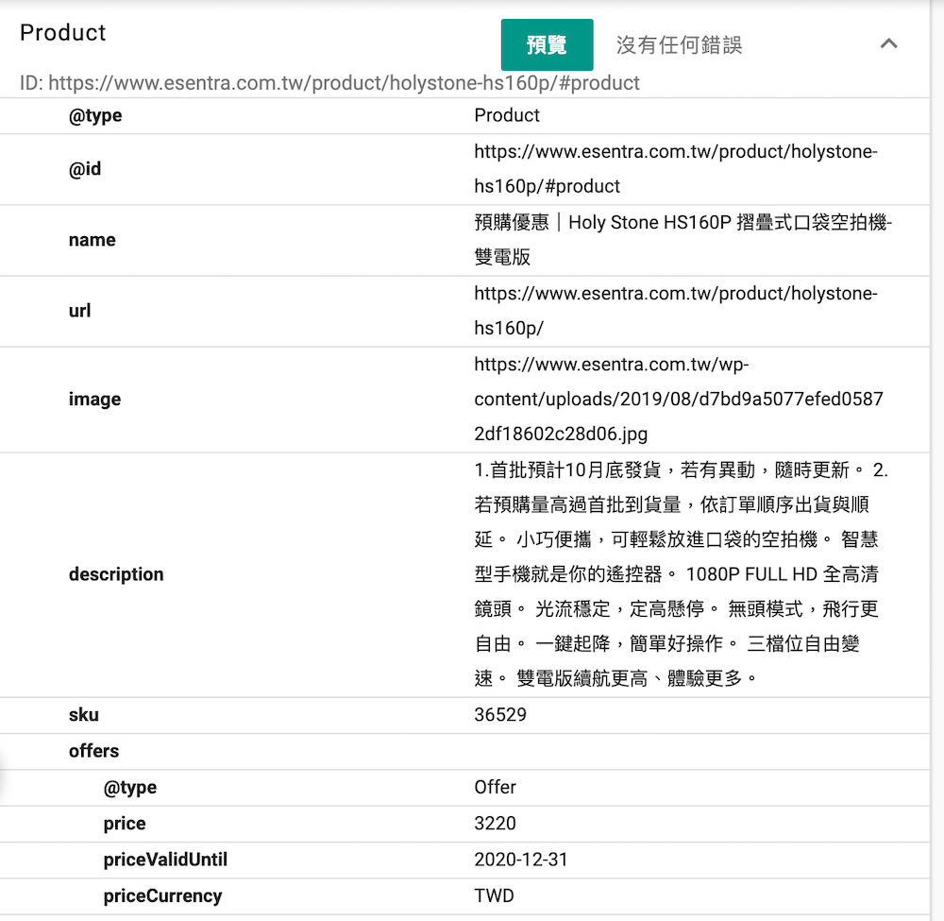
Task: Select the sku value 36529
Action: coord(500,715)
